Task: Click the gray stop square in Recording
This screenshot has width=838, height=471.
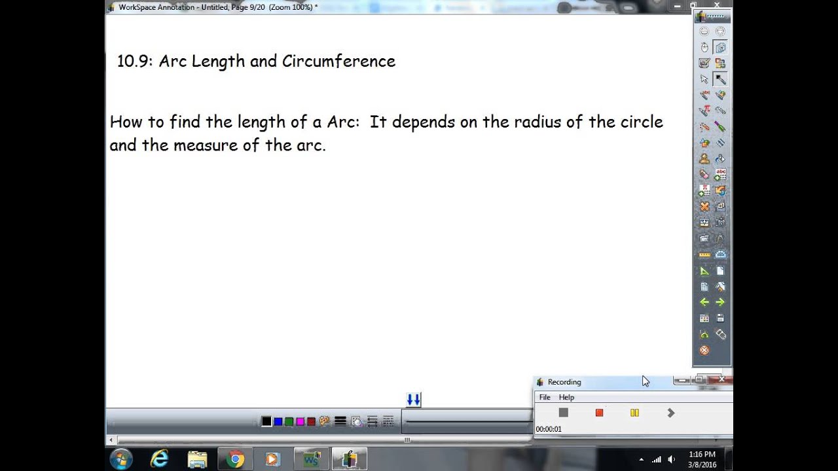Action: tap(563, 413)
